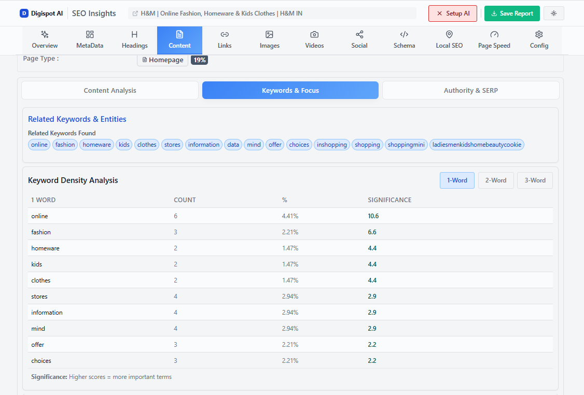Click the Homepage page type badge

(162, 60)
